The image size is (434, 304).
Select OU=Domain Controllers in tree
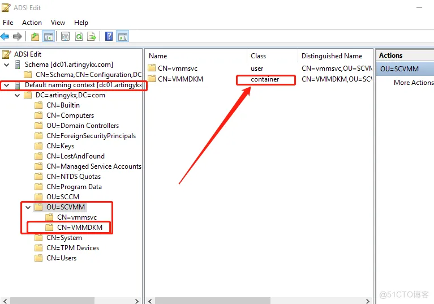pyautogui.click(x=83, y=126)
